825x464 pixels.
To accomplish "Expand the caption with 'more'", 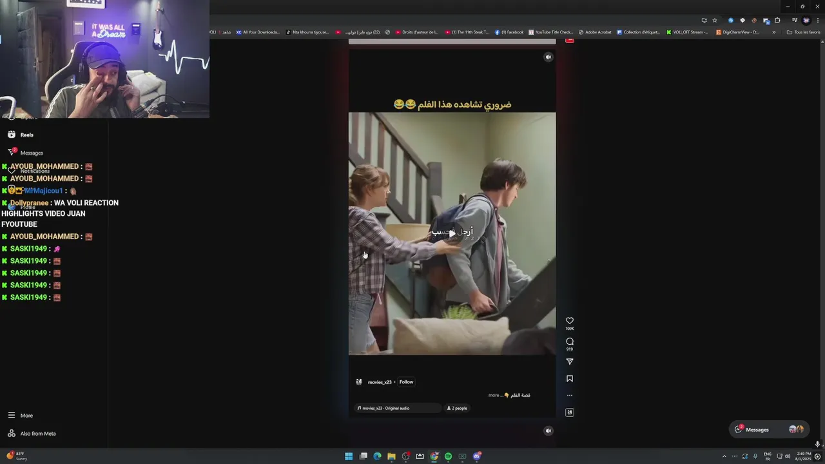I will point(494,395).
